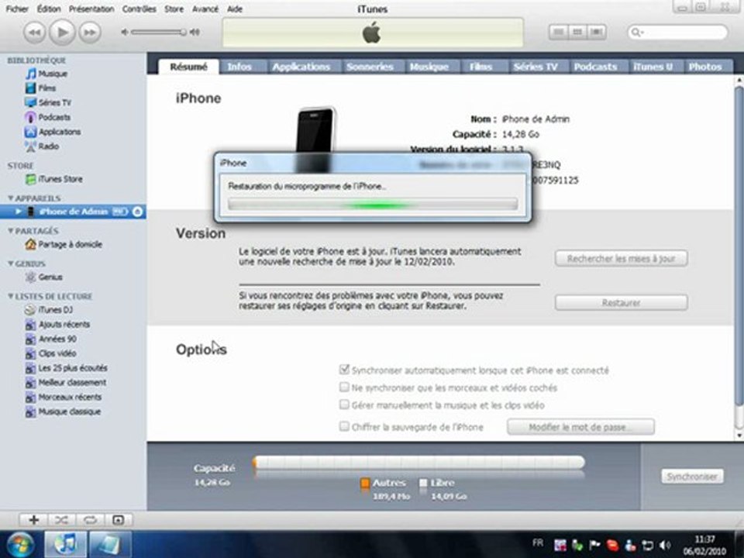Select Partage à domicile house icon

31,244
